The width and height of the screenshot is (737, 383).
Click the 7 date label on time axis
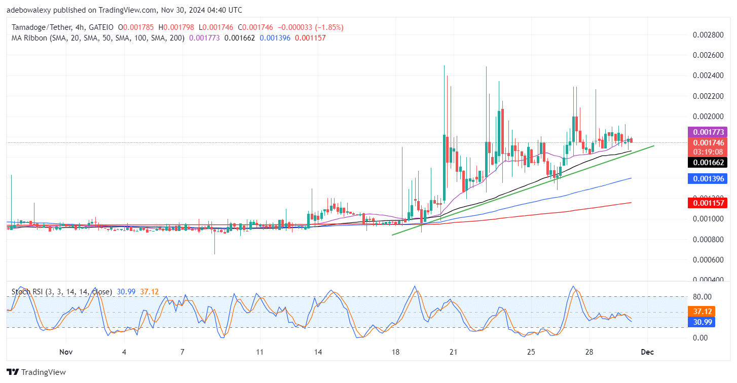coord(182,352)
